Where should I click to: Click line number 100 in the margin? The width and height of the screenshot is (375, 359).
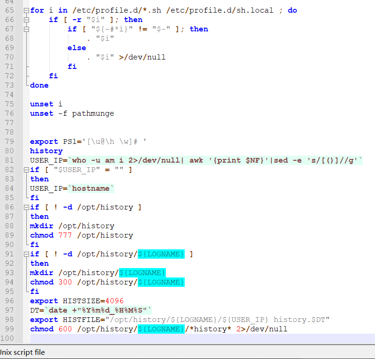pos(9,338)
